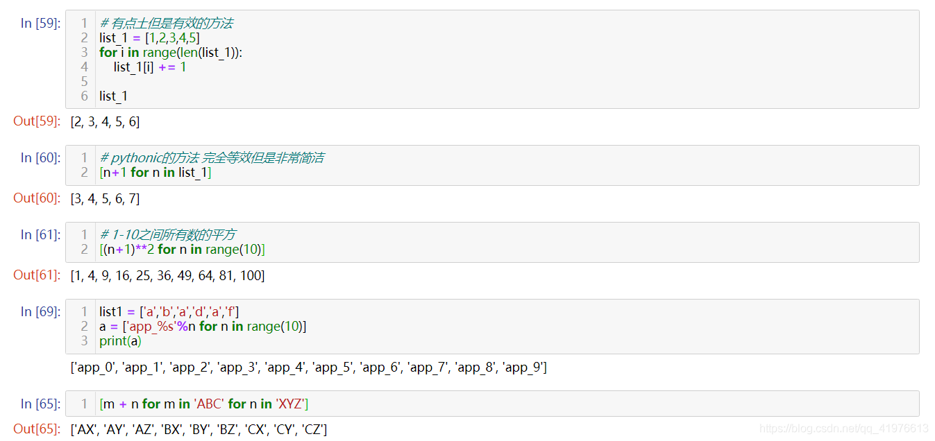Click the In [61] prompt label
The height and width of the screenshot is (441, 935).
(40, 234)
